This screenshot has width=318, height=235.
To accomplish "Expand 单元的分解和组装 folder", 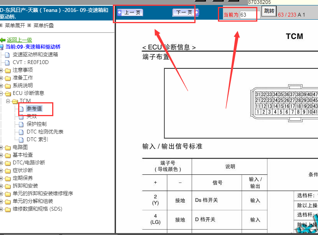I will (1, 201).
